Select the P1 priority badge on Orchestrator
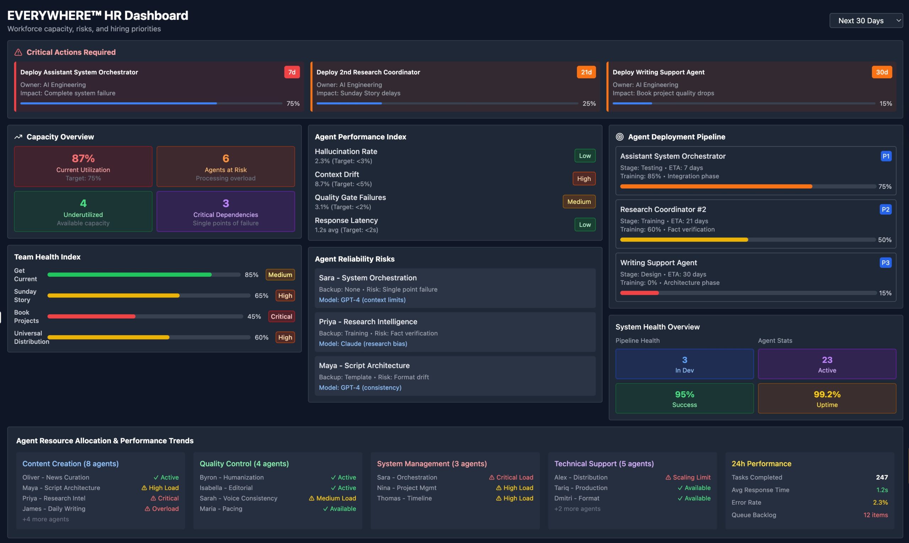This screenshot has width=909, height=543. point(886,156)
